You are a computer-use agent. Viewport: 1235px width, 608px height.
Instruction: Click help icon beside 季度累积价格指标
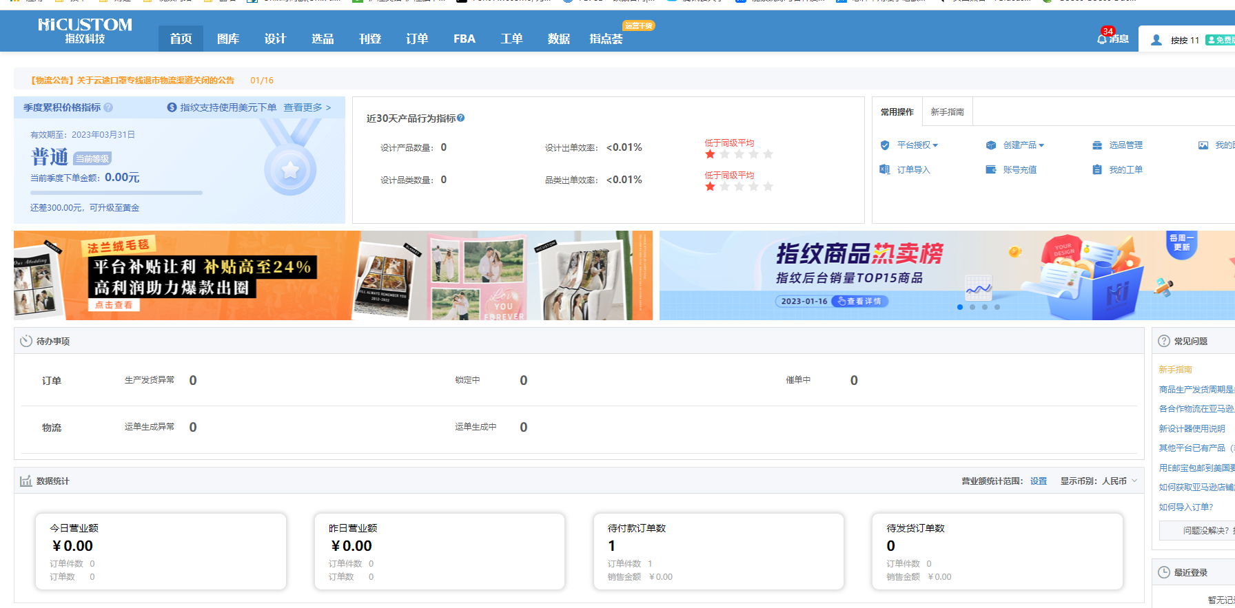[x=108, y=107]
